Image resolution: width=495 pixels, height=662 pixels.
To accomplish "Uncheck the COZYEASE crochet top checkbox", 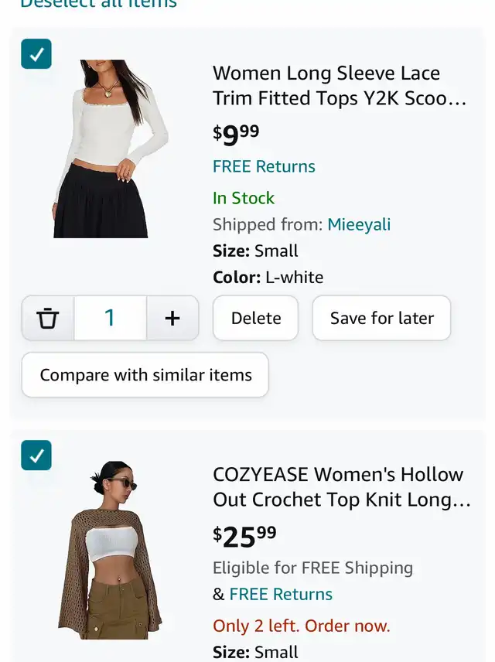I will (36, 456).
